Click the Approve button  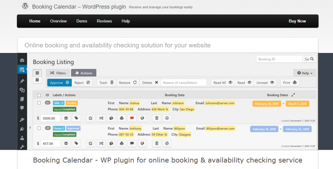tap(60, 83)
